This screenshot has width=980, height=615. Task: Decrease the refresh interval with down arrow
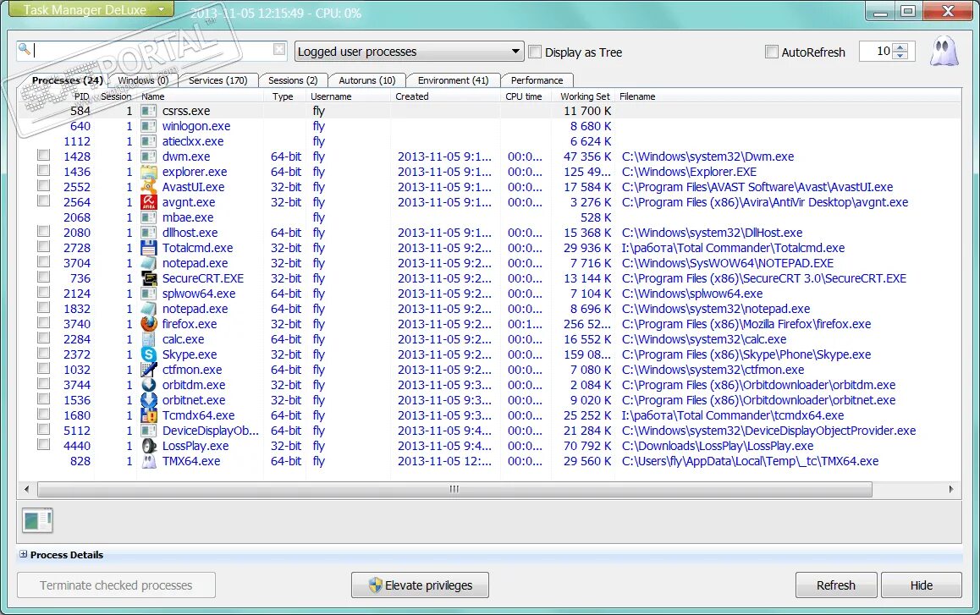(x=900, y=56)
